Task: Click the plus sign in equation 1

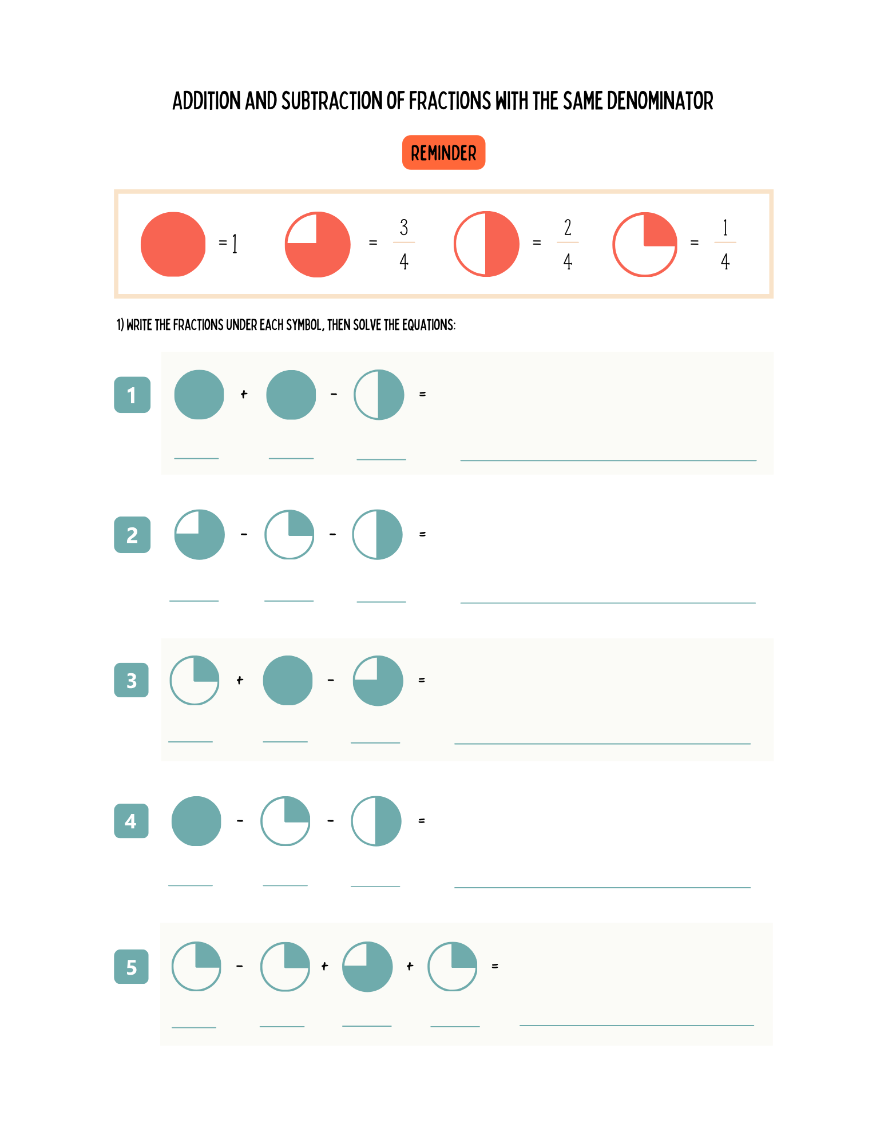Action: pos(244,394)
